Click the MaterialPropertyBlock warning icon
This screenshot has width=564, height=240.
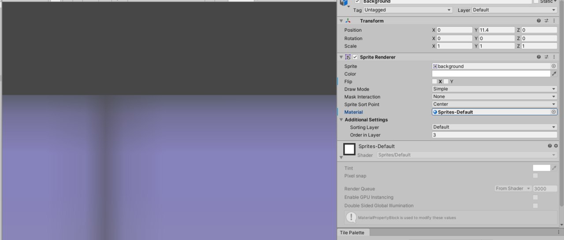click(x=351, y=217)
